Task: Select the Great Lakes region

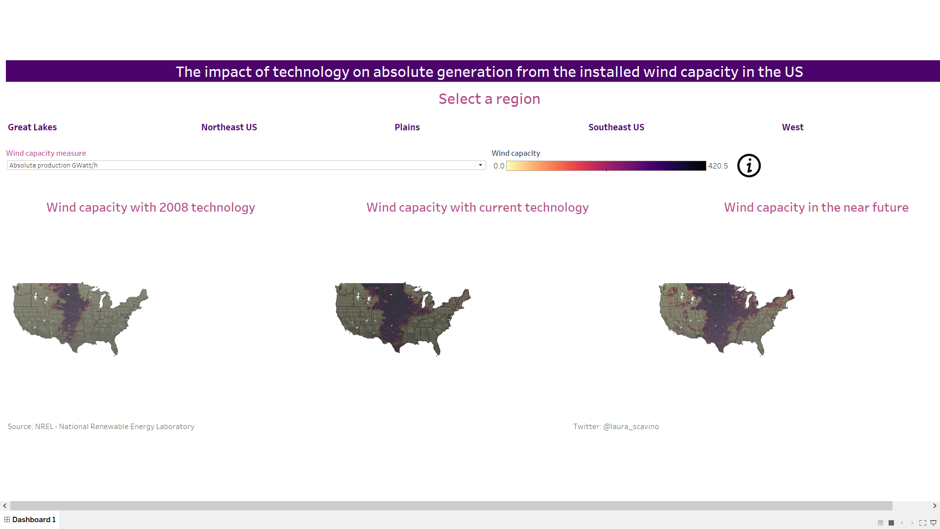Action: [32, 127]
